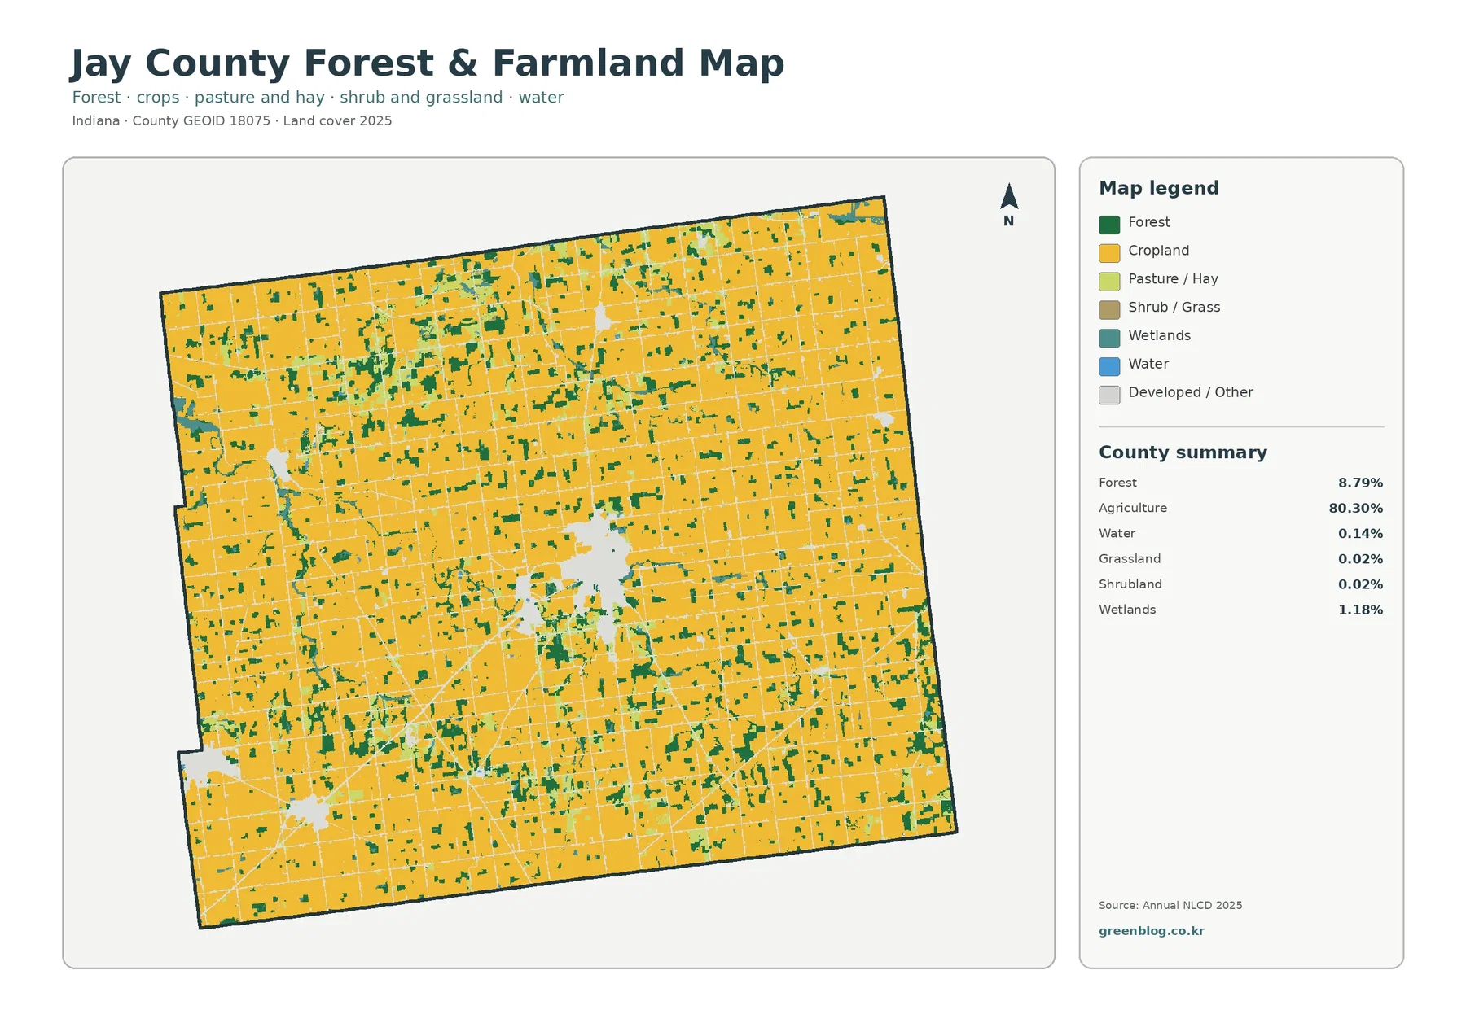Viewport: 1466px width, 1036px height.
Task: Click the Water legend label
Action: pyautogui.click(x=1148, y=364)
